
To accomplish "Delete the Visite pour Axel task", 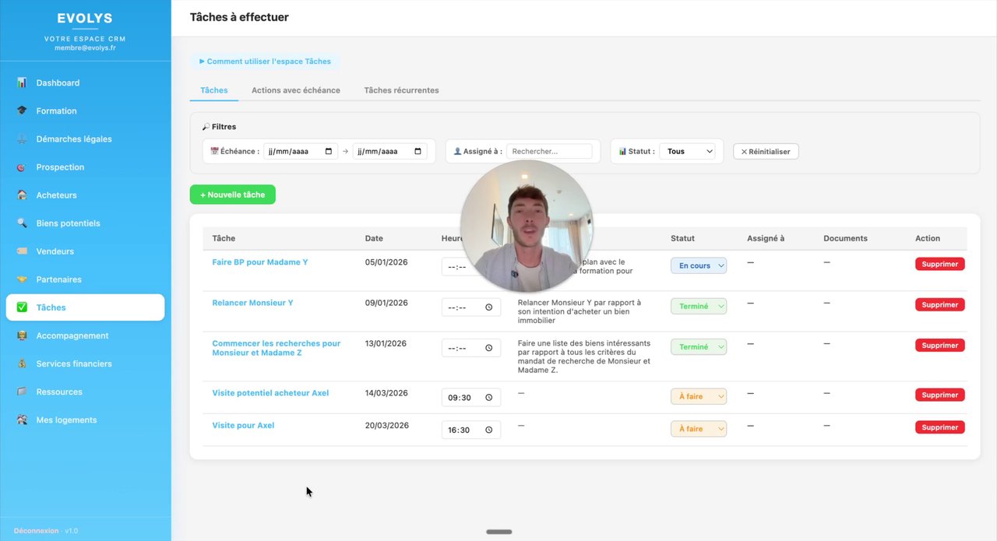I will pos(940,427).
